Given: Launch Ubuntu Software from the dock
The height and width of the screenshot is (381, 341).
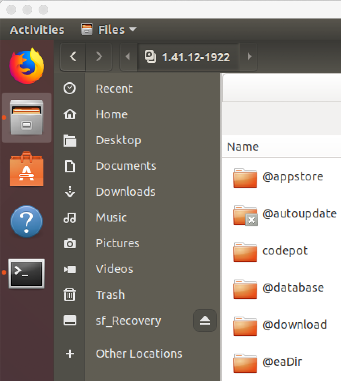Looking at the screenshot, I should pyautogui.click(x=27, y=169).
